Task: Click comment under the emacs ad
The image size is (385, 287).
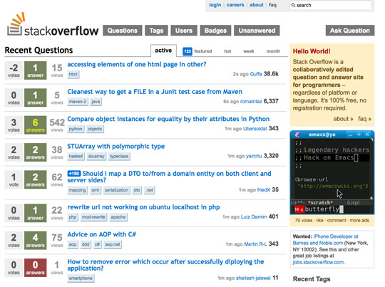Action: click(x=337, y=221)
